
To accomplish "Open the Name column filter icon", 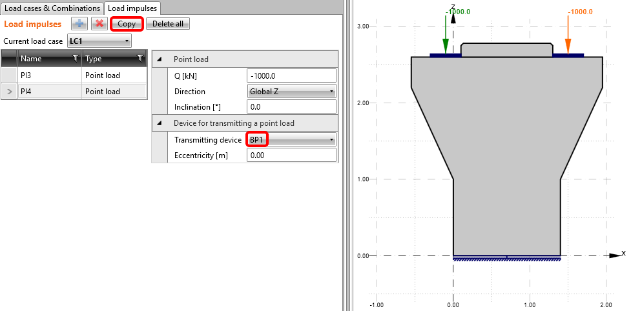I will pos(76,59).
